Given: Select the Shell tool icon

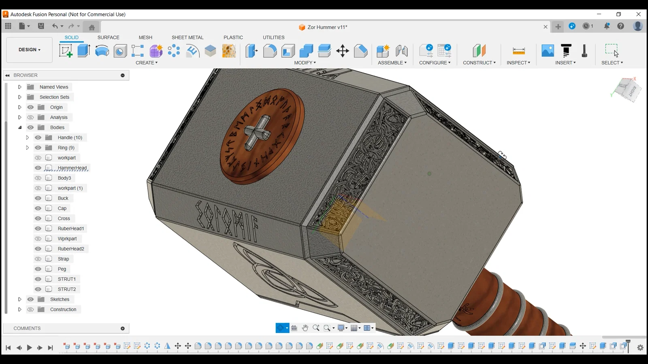Looking at the screenshot, I should tap(288, 51).
